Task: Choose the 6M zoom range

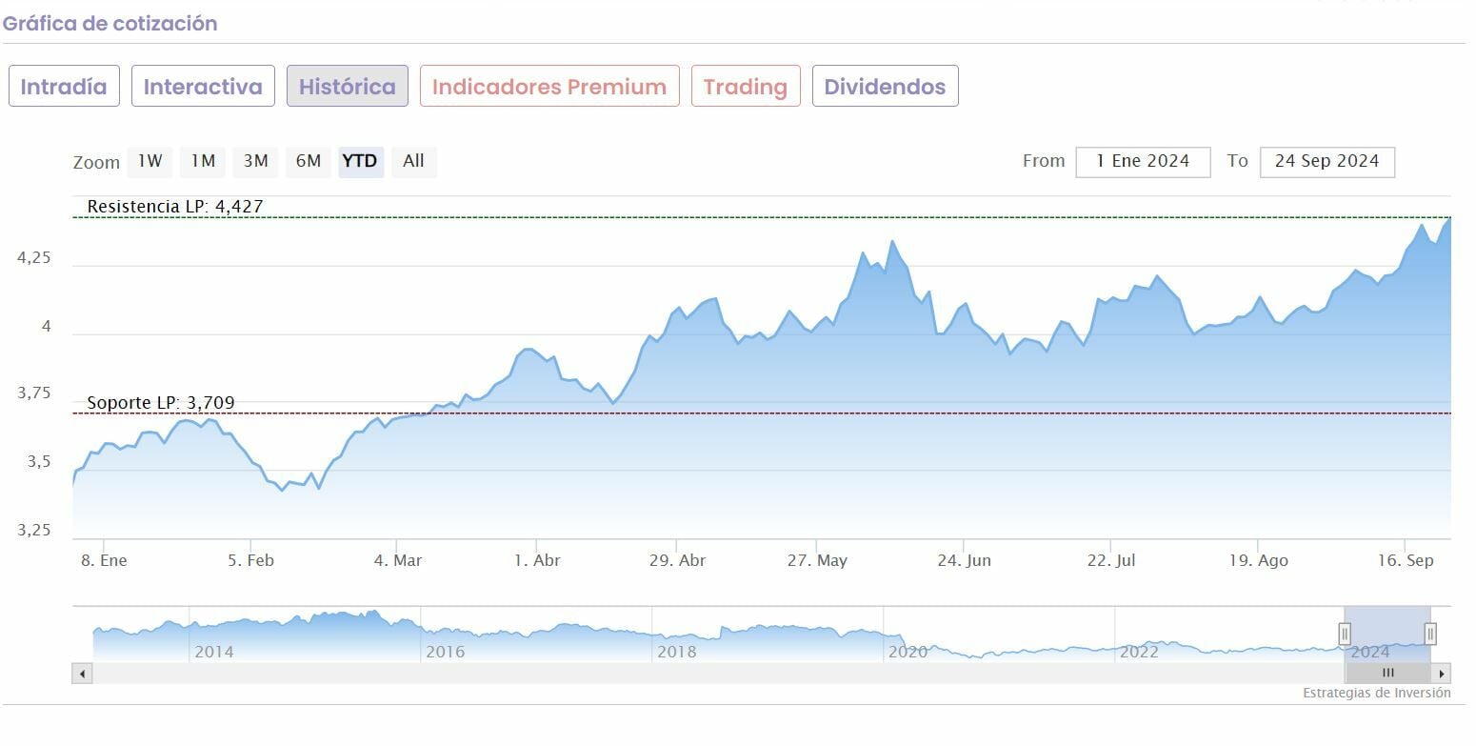Action: pyautogui.click(x=308, y=161)
